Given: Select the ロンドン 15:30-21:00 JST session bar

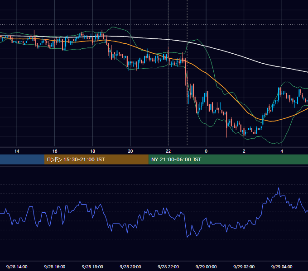Looking at the screenshot, I should (x=96, y=159).
